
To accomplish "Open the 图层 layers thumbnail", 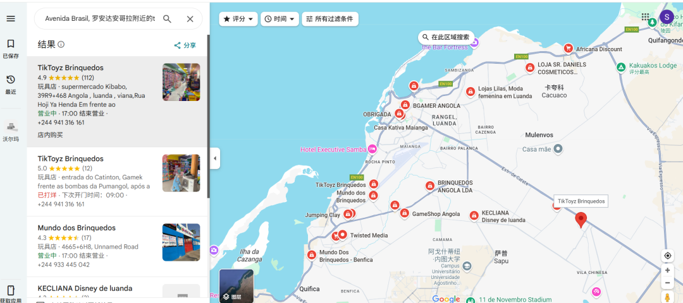I will tap(236, 286).
